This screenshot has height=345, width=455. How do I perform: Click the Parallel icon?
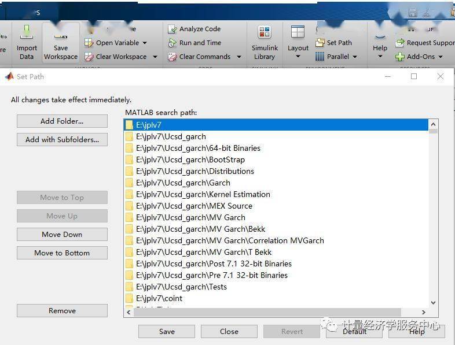pyautogui.click(x=320, y=57)
